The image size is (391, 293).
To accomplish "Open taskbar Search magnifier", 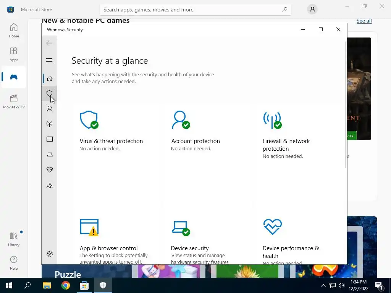I will [x=27, y=285].
